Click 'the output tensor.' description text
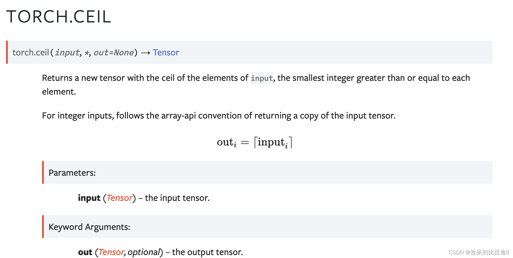 [207, 252]
